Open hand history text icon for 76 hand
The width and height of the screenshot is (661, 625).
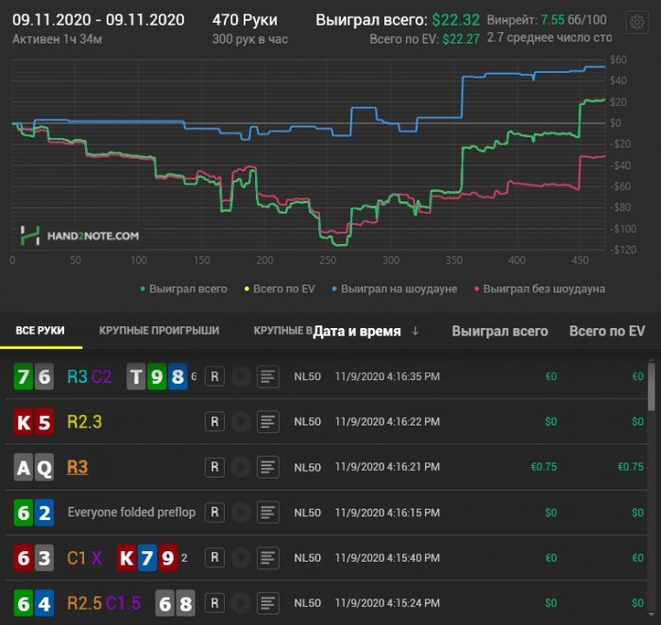pyautogui.click(x=267, y=376)
